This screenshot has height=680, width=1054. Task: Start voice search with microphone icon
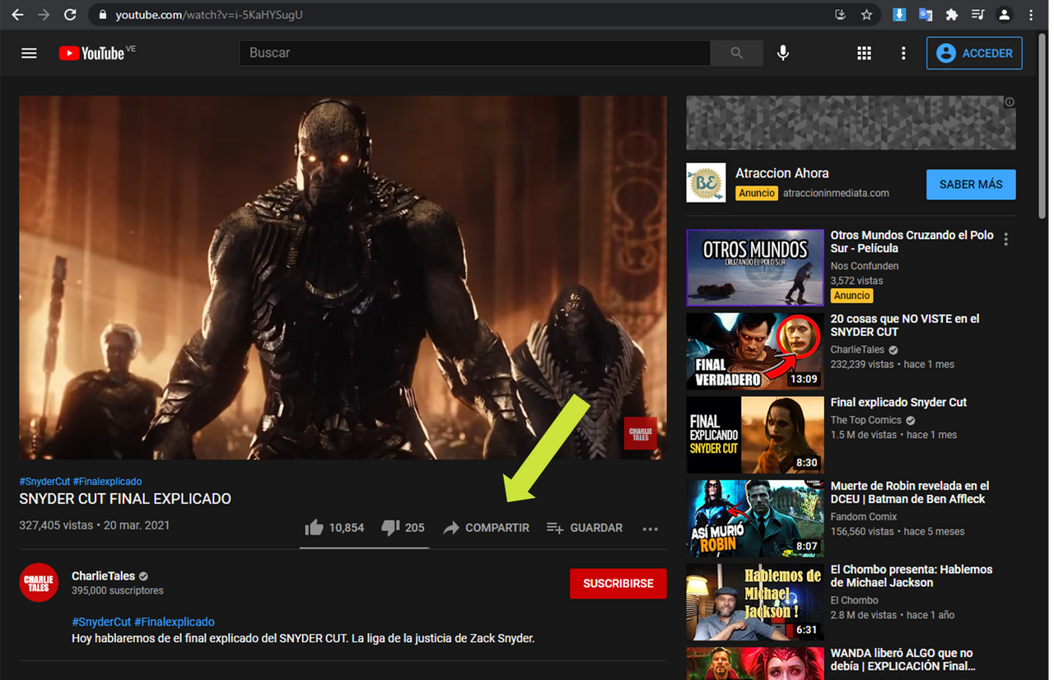coord(783,53)
